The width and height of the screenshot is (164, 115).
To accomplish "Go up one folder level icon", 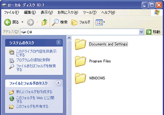I will tap(45, 22).
